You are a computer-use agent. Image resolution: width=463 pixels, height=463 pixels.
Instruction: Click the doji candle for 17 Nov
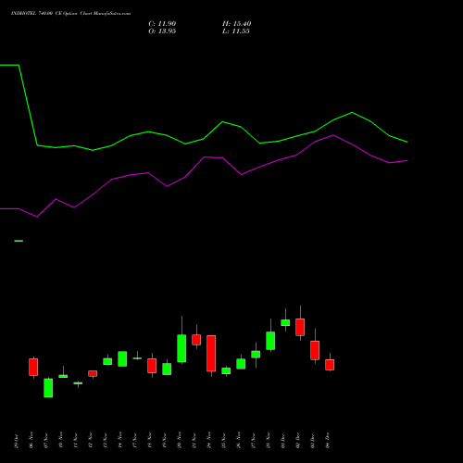[x=137, y=358]
